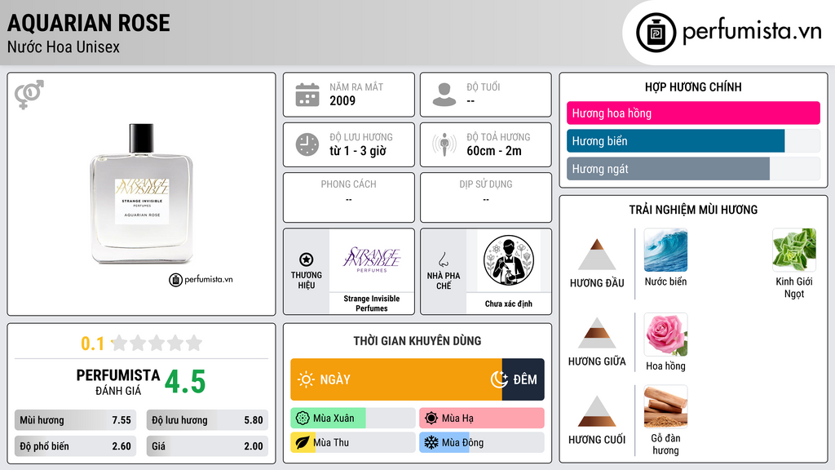Click the Aquarian Rose bottle image
Screen dimensions: 835x470
(x=142, y=193)
